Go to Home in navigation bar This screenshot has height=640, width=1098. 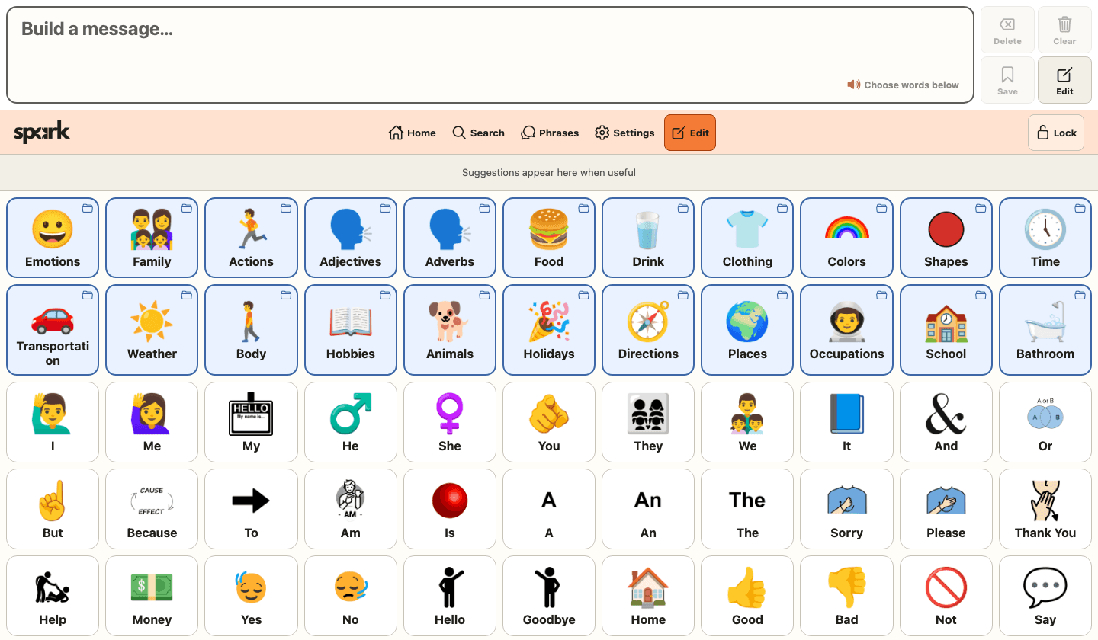click(413, 133)
